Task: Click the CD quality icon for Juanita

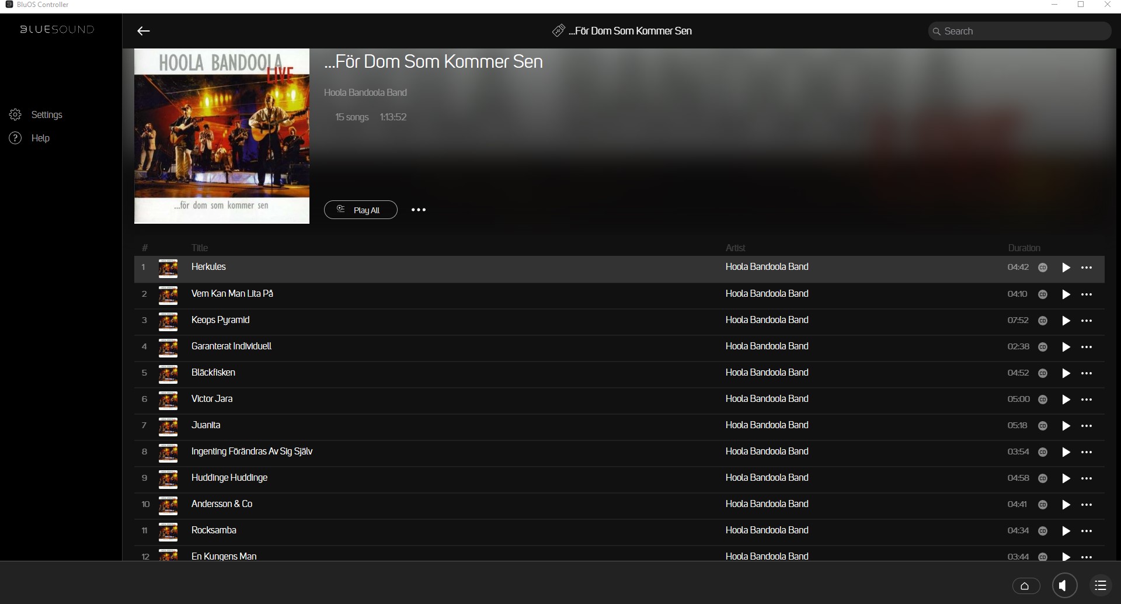Action: click(x=1043, y=426)
